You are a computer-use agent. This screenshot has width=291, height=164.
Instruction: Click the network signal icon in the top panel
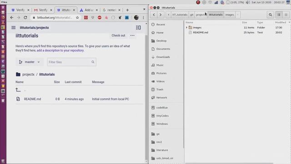[x=216, y=2]
